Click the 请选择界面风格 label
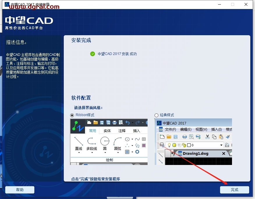 [x=88, y=108]
